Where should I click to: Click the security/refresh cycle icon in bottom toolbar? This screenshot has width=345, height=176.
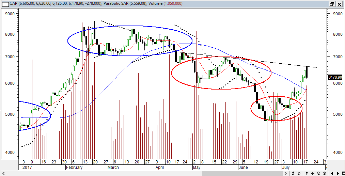coord(293,173)
